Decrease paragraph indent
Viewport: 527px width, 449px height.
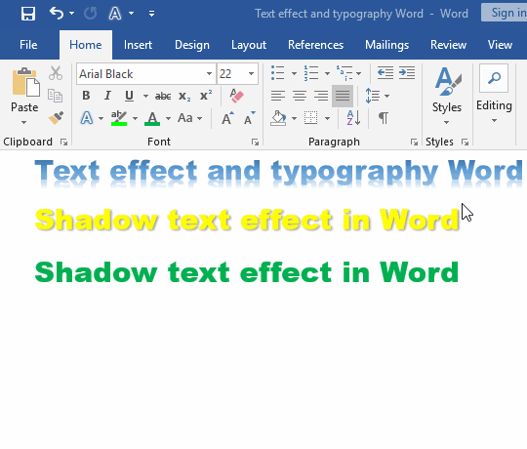point(385,72)
